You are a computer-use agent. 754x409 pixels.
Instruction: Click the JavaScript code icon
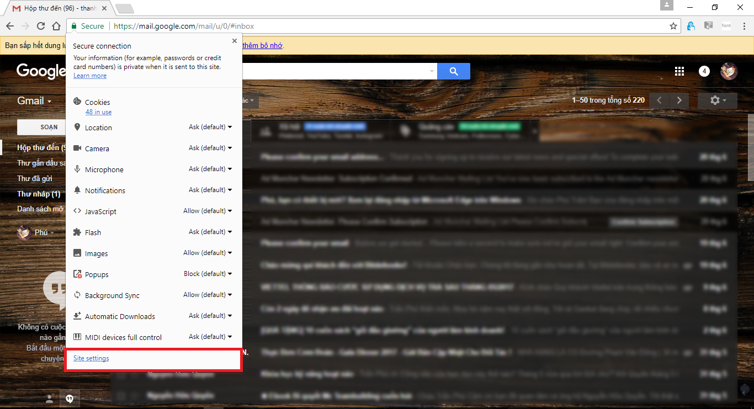[x=77, y=211]
